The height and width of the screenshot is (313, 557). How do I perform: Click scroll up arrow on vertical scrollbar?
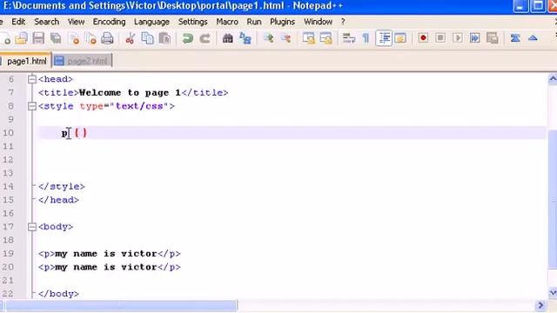coord(553,79)
